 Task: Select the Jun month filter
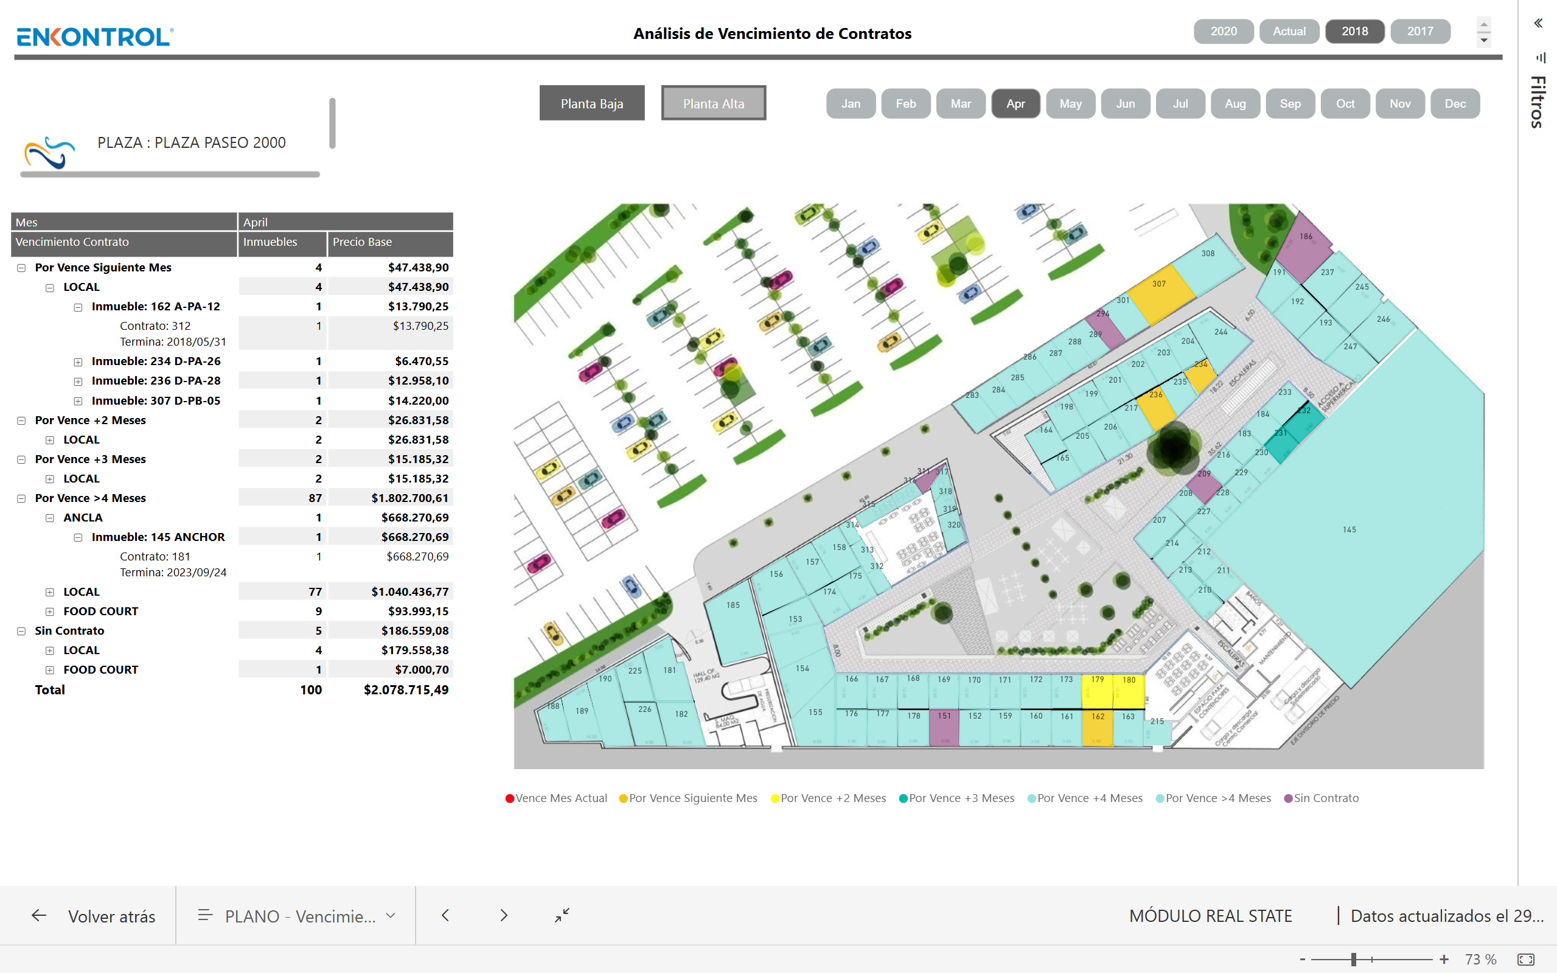[x=1125, y=103]
